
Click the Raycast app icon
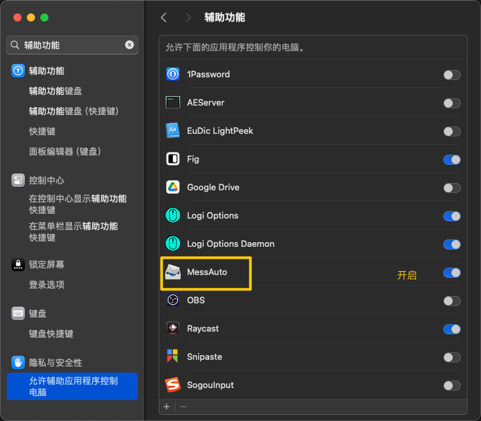(x=173, y=328)
